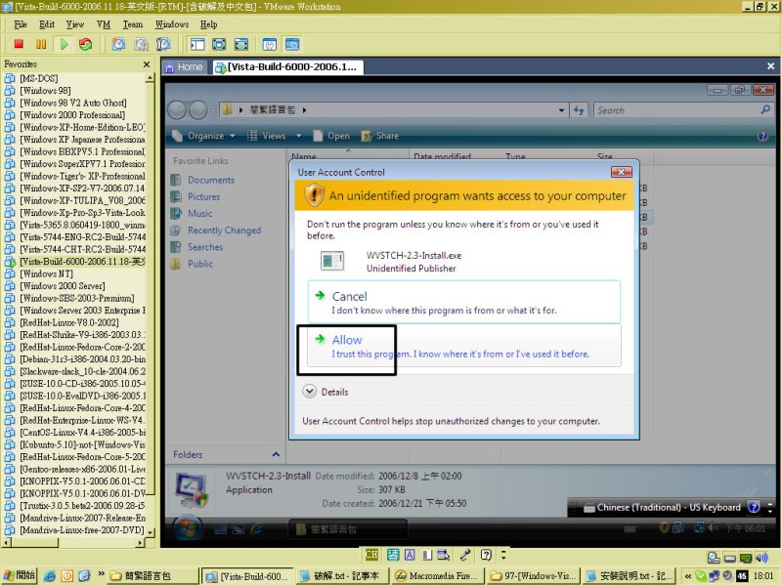This screenshot has width=782, height=586.
Task: Click Allow to trust this program
Action: 463,346
